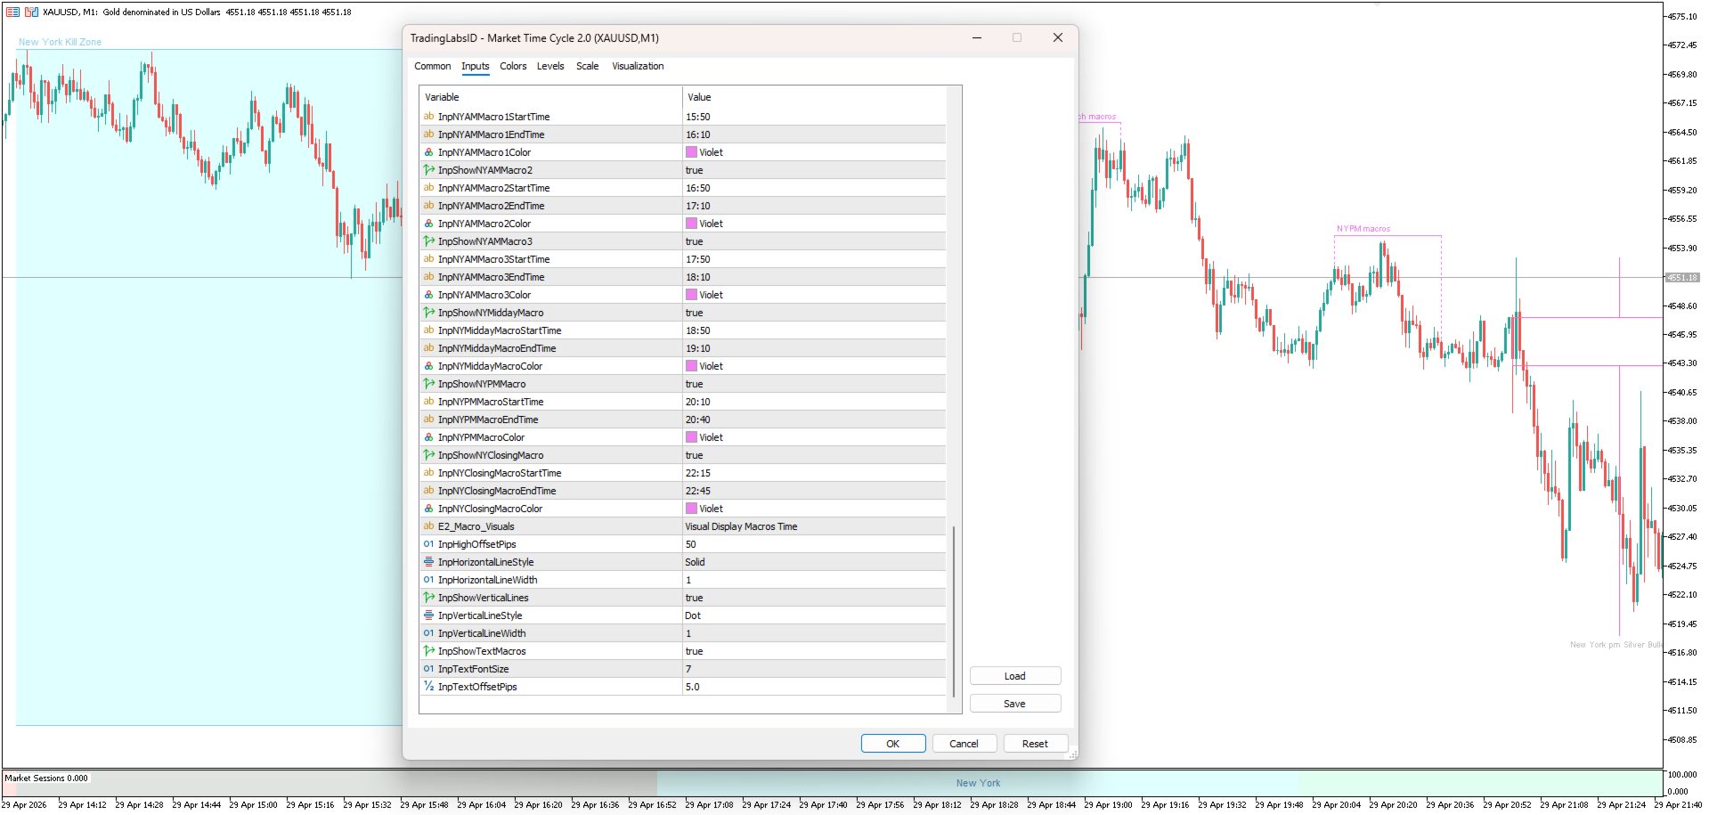Click the 5.0 value of InpTextOffsetPips

click(693, 687)
